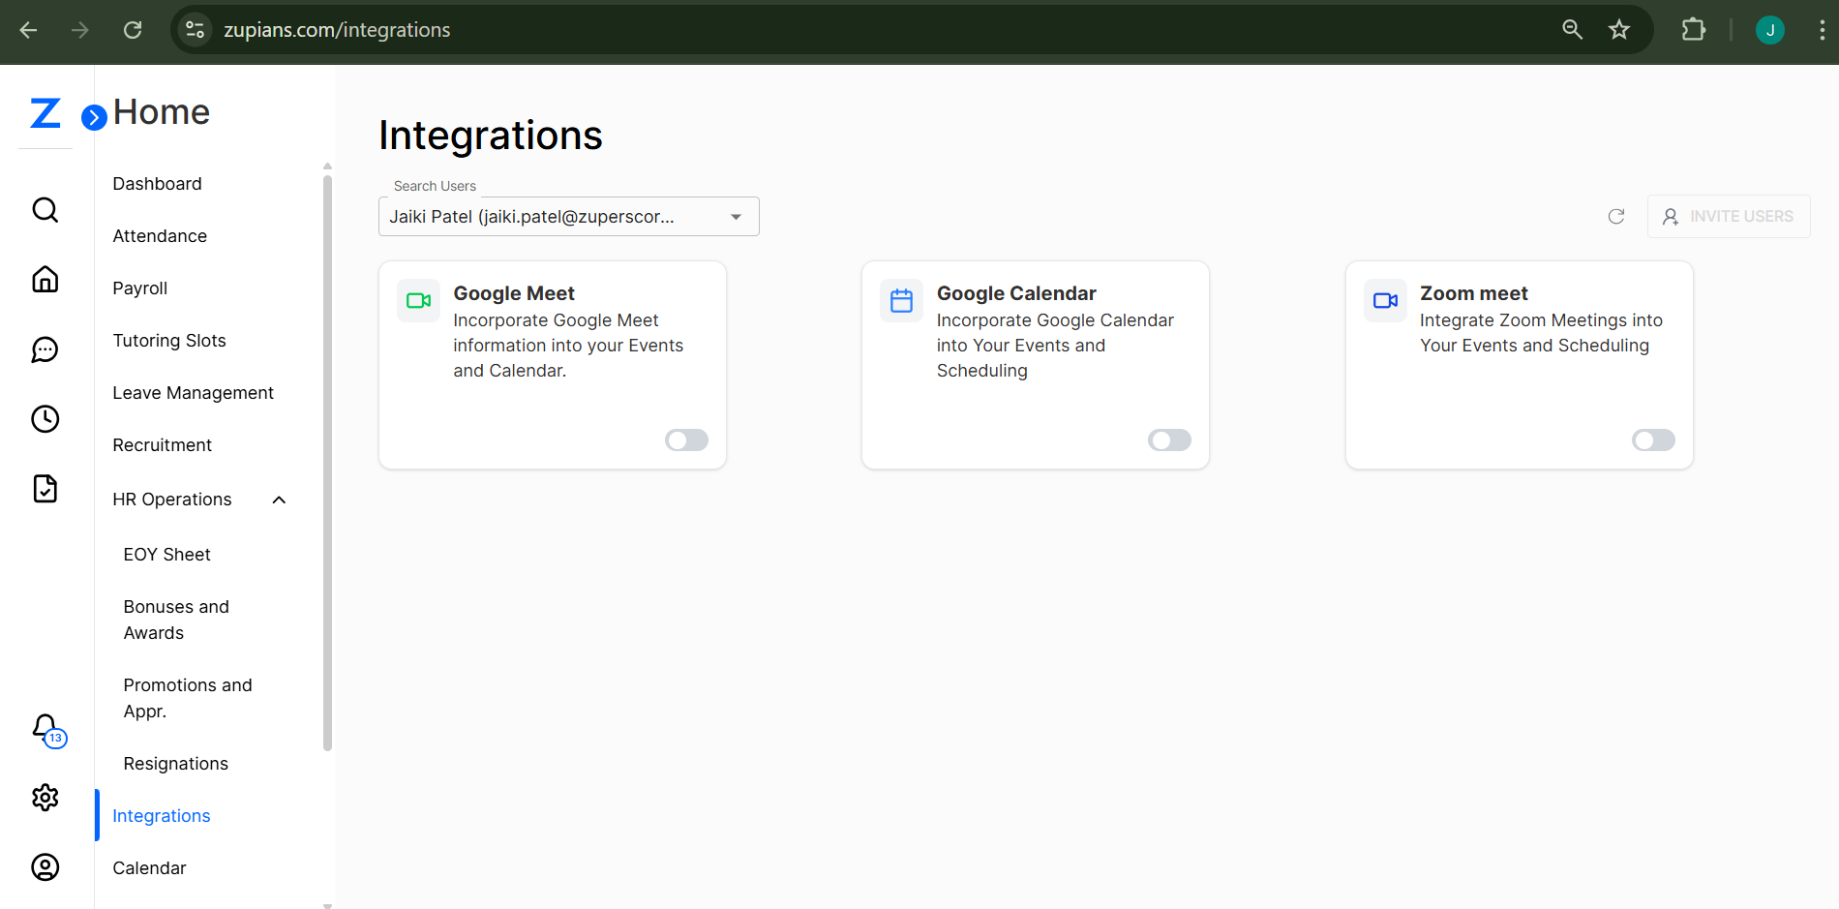
Task: Open the account profile icon at sidebar bottom
Action: 45,867
